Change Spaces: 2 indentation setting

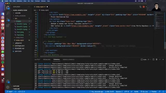coord(119,92)
